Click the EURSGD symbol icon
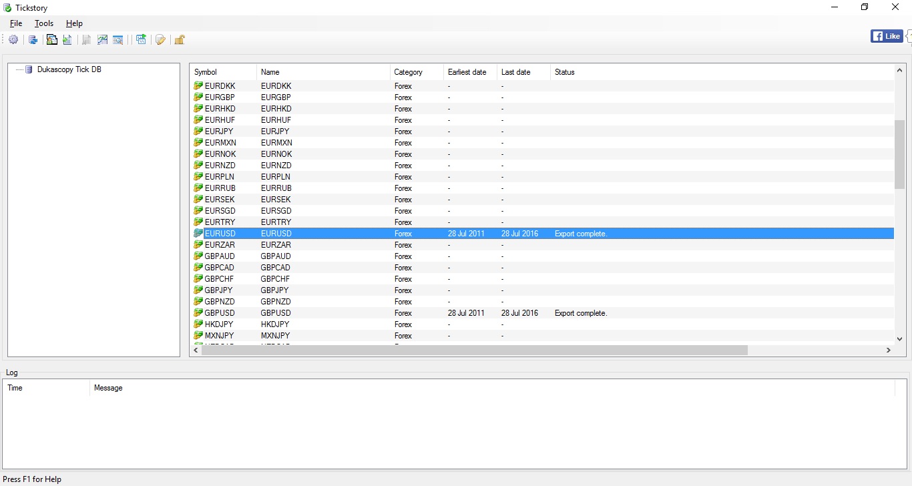The image size is (912, 486). (x=198, y=211)
